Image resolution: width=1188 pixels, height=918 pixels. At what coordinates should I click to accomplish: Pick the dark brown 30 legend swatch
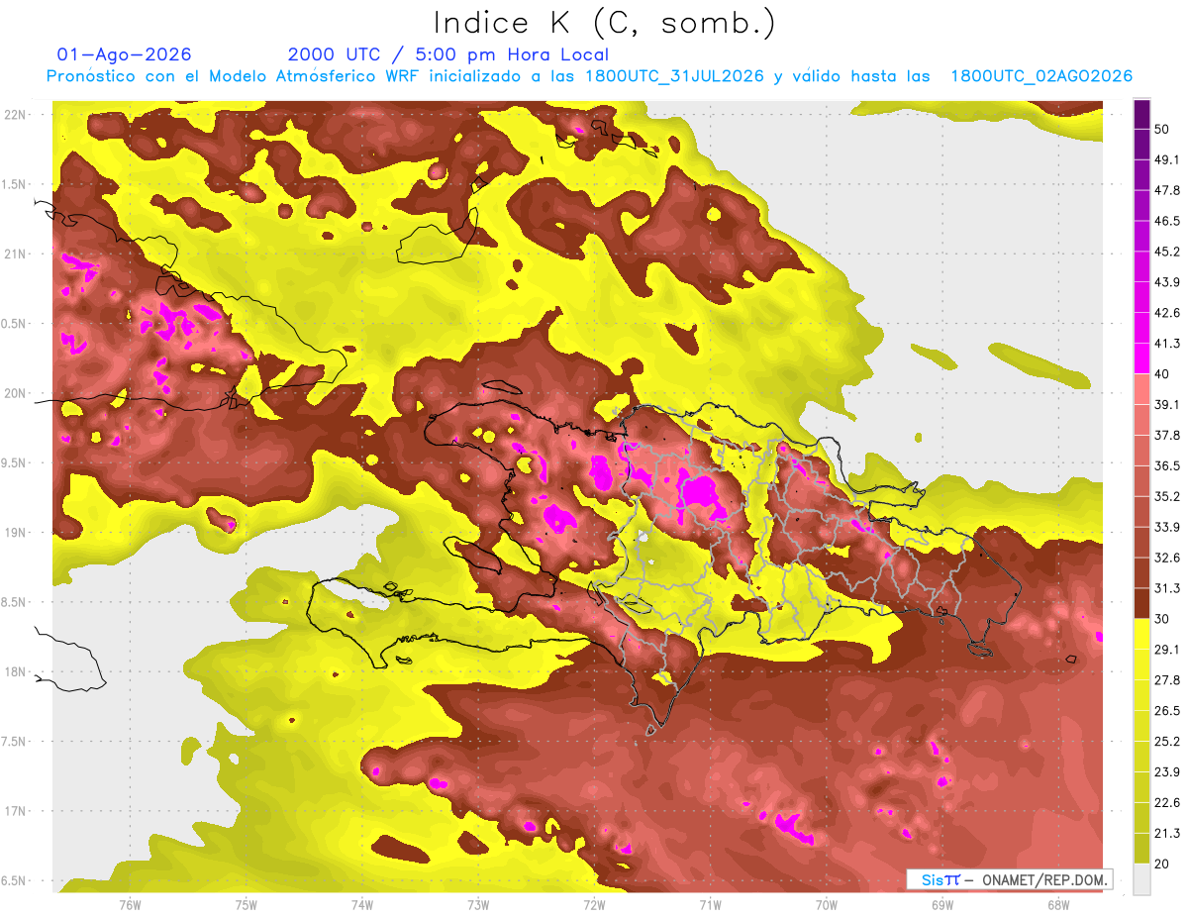point(1141,603)
